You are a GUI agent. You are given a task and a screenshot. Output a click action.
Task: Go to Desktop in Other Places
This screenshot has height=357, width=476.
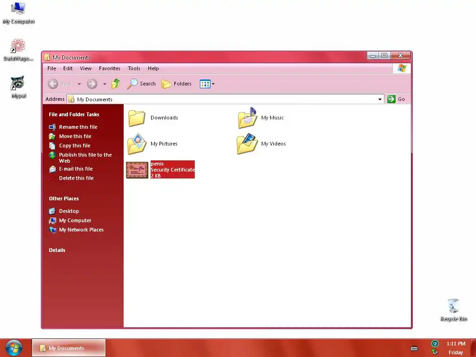69,211
